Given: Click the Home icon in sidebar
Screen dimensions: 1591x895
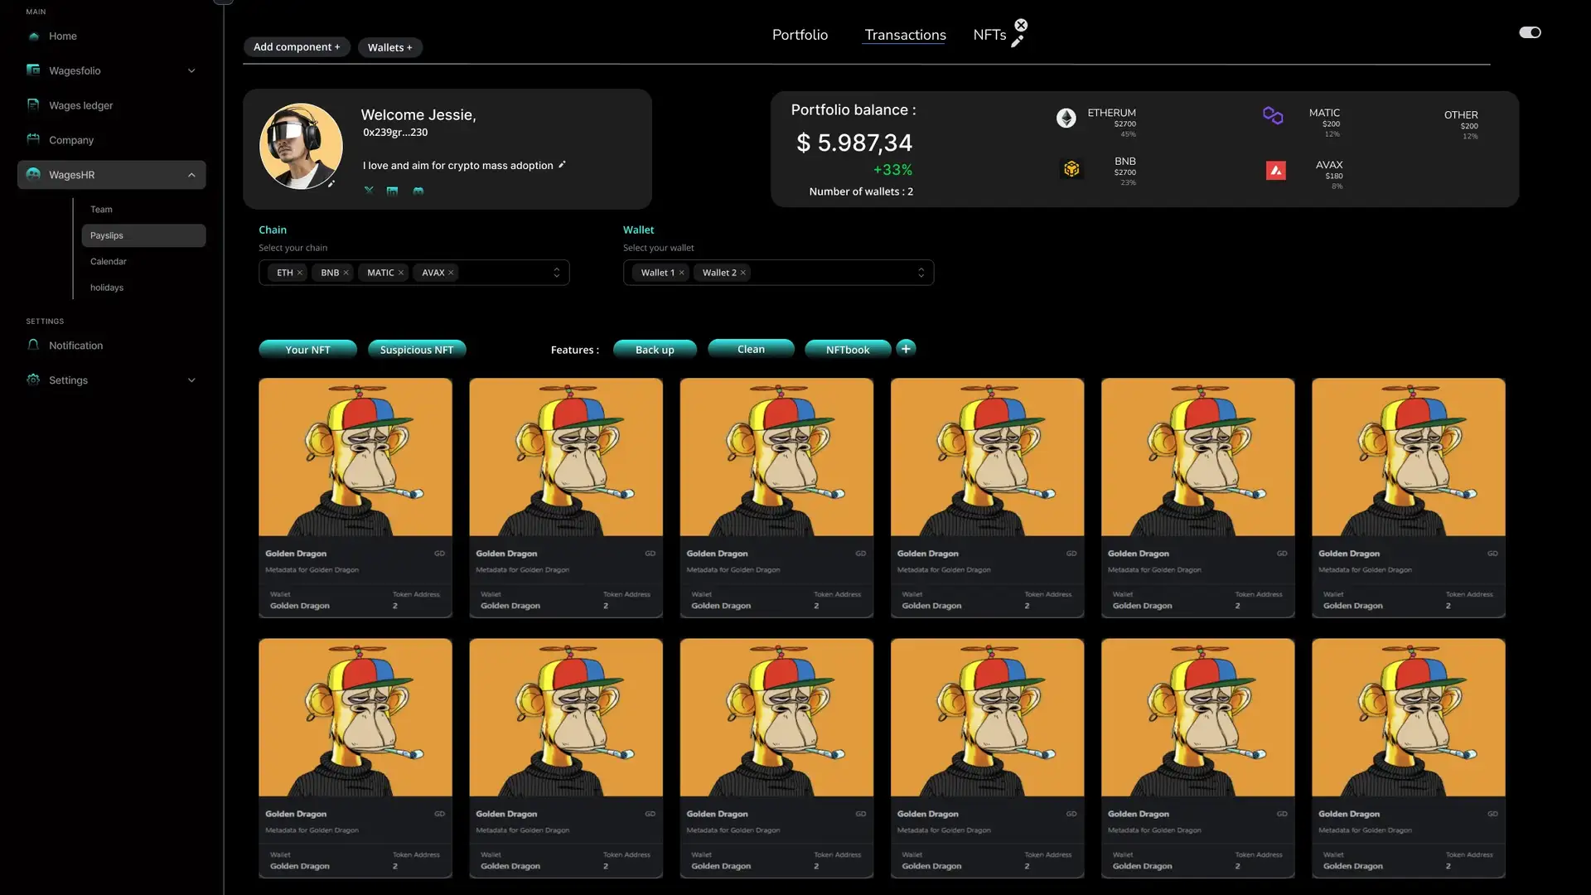Looking at the screenshot, I should (x=33, y=36).
